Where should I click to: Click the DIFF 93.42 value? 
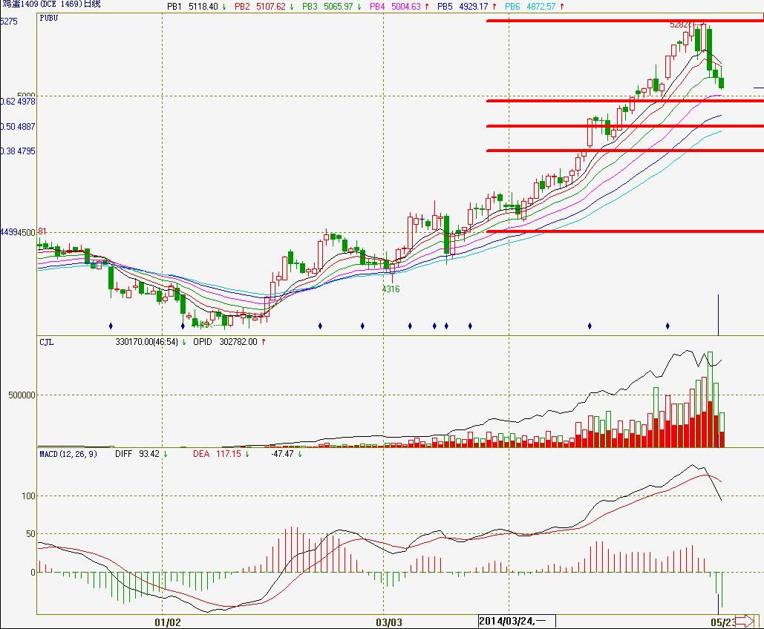(139, 452)
